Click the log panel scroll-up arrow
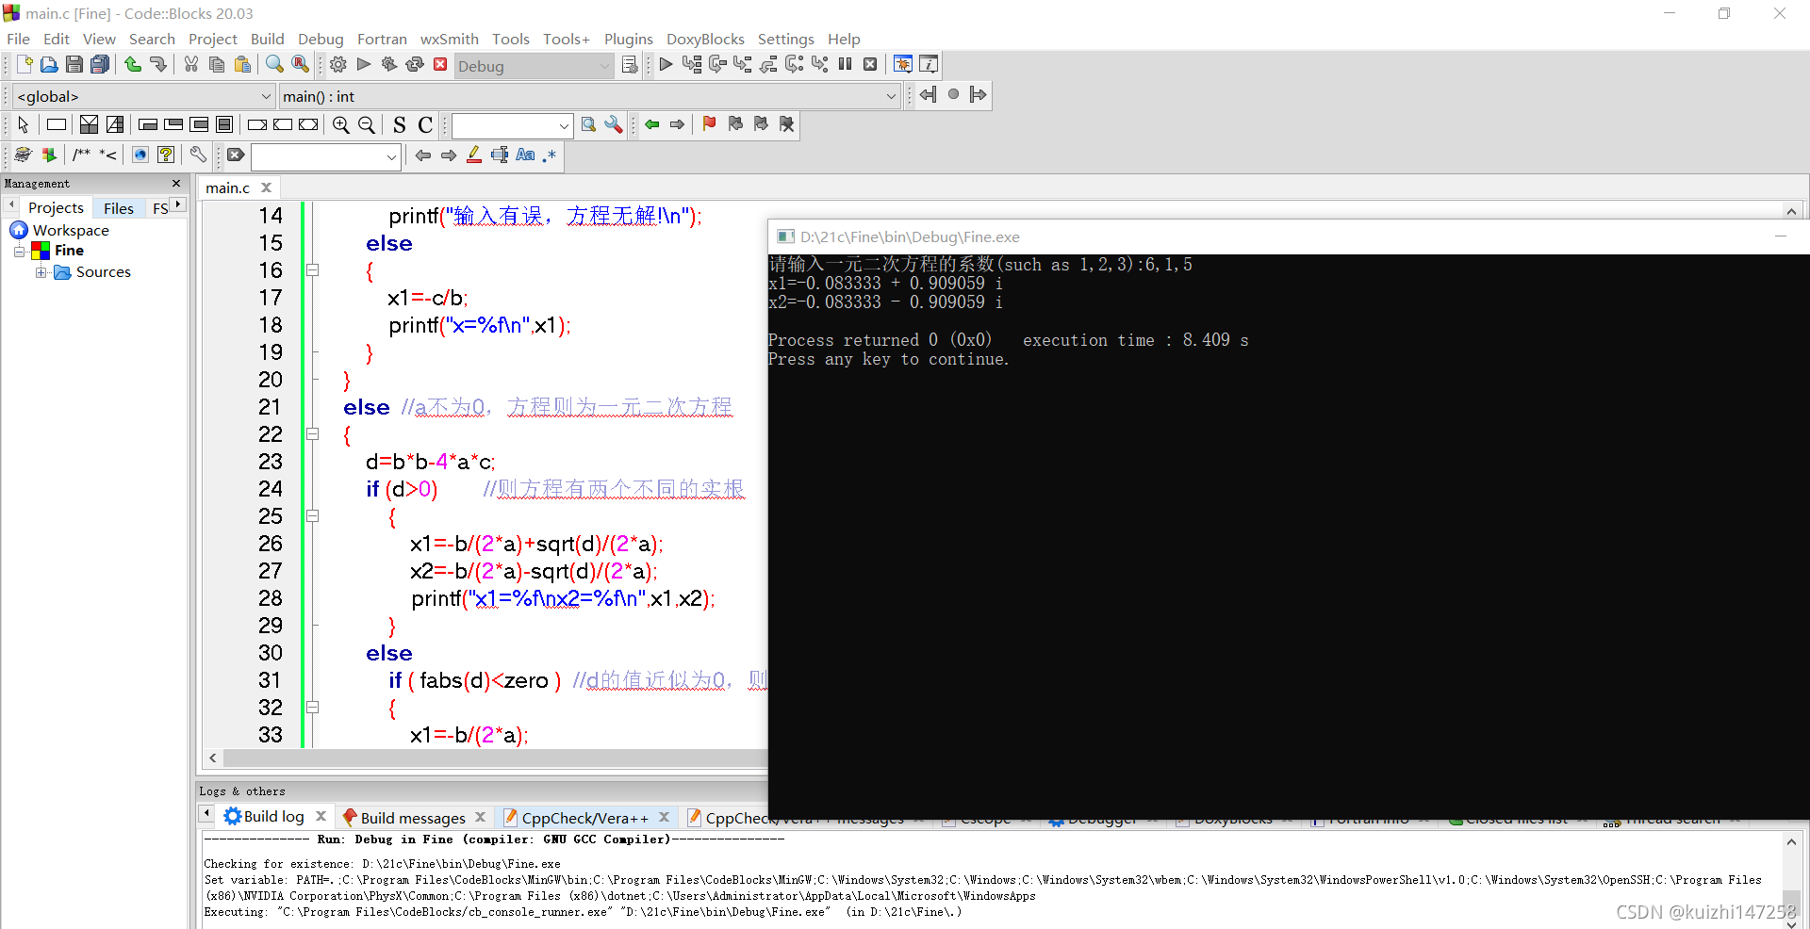 pyautogui.click(x=1791, y=842)
